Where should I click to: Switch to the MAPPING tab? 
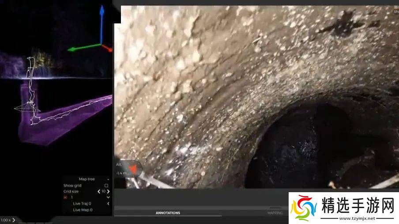coord(275,213)
